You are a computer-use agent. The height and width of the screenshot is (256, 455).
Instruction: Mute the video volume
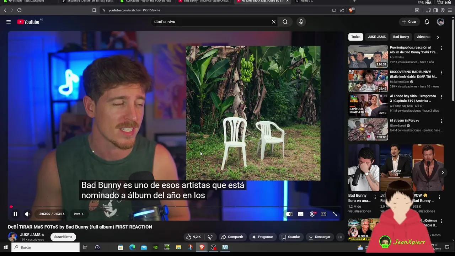click(27, 214)
